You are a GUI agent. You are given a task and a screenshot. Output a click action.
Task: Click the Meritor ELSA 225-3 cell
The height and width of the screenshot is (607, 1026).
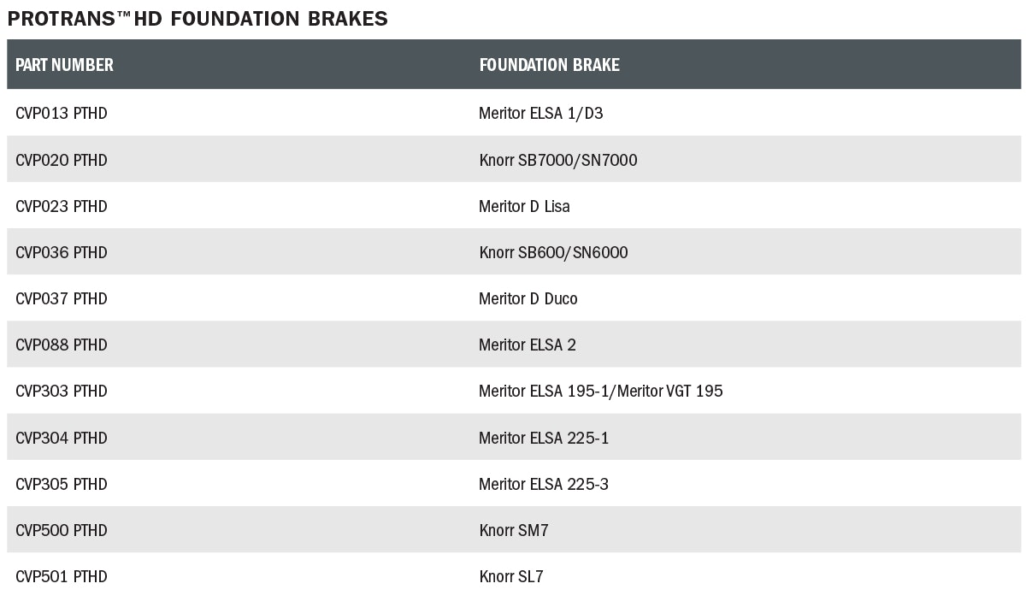point(543,484)
